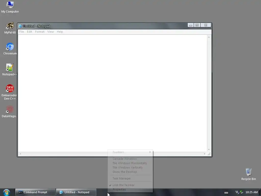Open taskbar Properties from context menu

(130, 190)
